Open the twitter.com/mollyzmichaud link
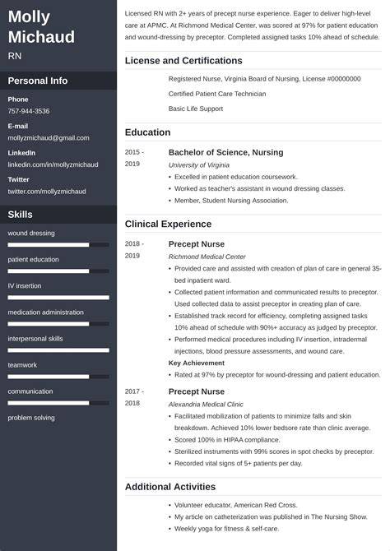This screenshot has height=551, width=390. [x=47, y=191]
